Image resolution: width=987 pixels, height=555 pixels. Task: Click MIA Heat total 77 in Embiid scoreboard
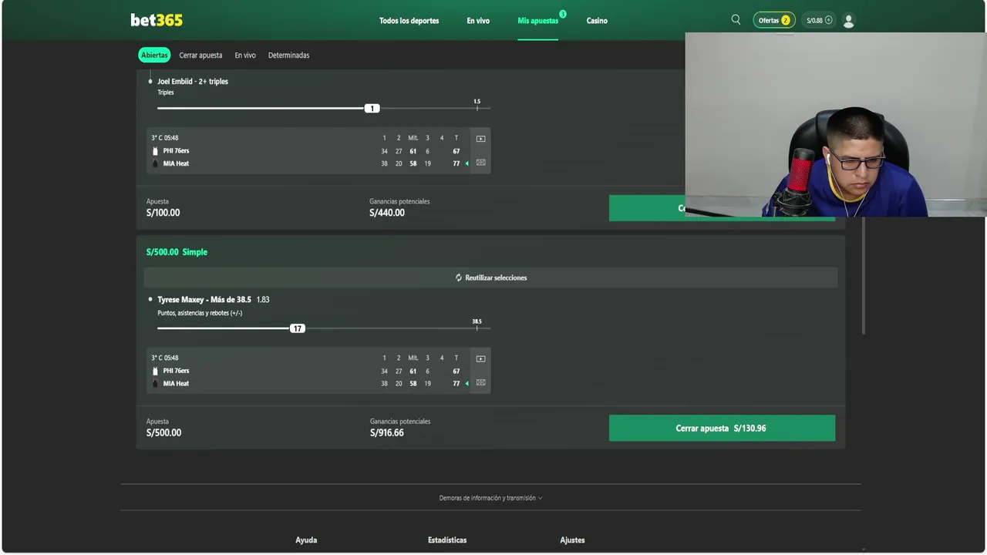(456, 163)
